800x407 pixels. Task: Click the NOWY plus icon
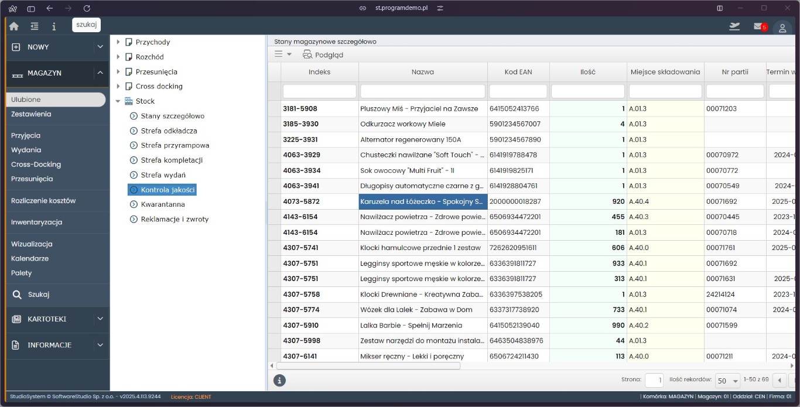16,47
